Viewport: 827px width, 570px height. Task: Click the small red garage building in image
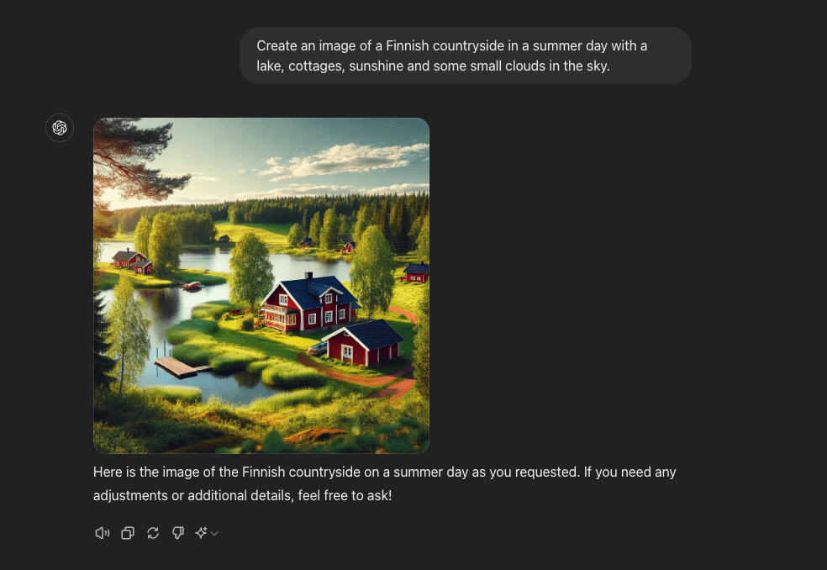click(364, 344)
